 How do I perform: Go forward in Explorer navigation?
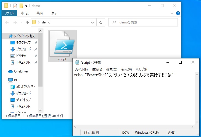15,22
